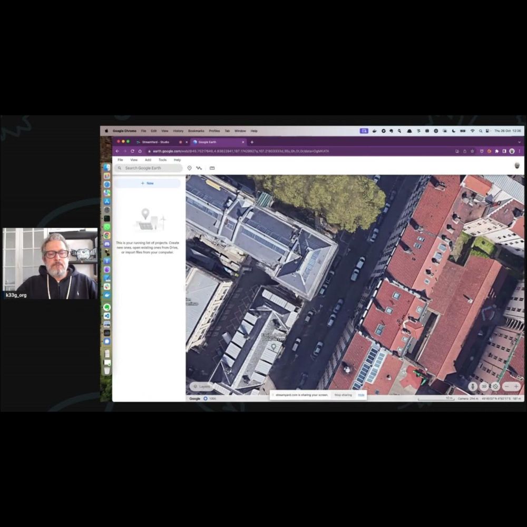Open the Apple menu
The height and width of the screenshot is (527, 527).
click(x=106, y=131)
